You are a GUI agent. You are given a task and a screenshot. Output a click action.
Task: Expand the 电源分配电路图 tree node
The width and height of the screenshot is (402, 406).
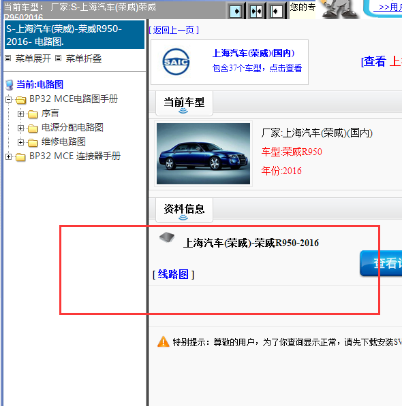click(20, 128)
